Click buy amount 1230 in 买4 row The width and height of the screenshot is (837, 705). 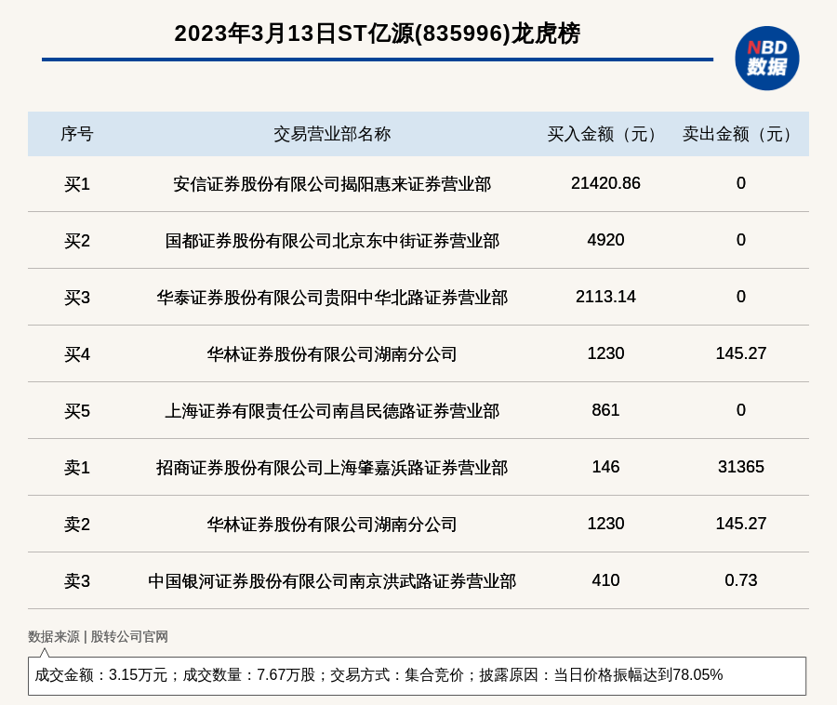[x=605, y=353]
